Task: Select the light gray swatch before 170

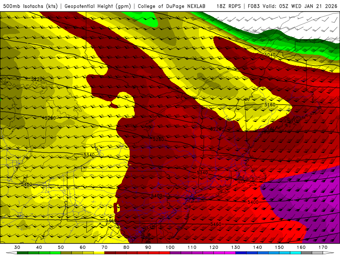Action: click(317, 253)
